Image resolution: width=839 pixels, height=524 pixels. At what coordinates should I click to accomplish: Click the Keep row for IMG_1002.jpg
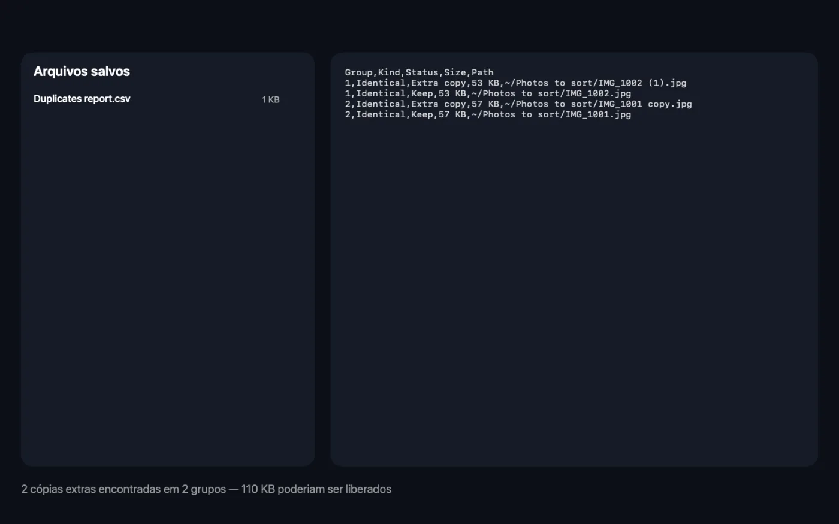[x=488, y=93]
